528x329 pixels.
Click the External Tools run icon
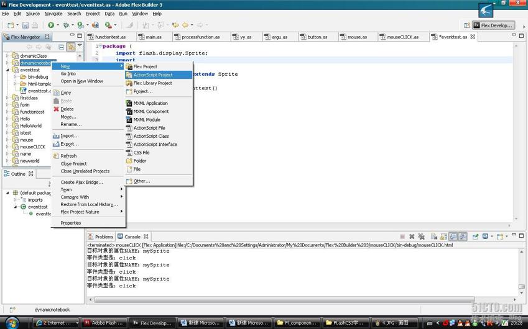(108, 25)
